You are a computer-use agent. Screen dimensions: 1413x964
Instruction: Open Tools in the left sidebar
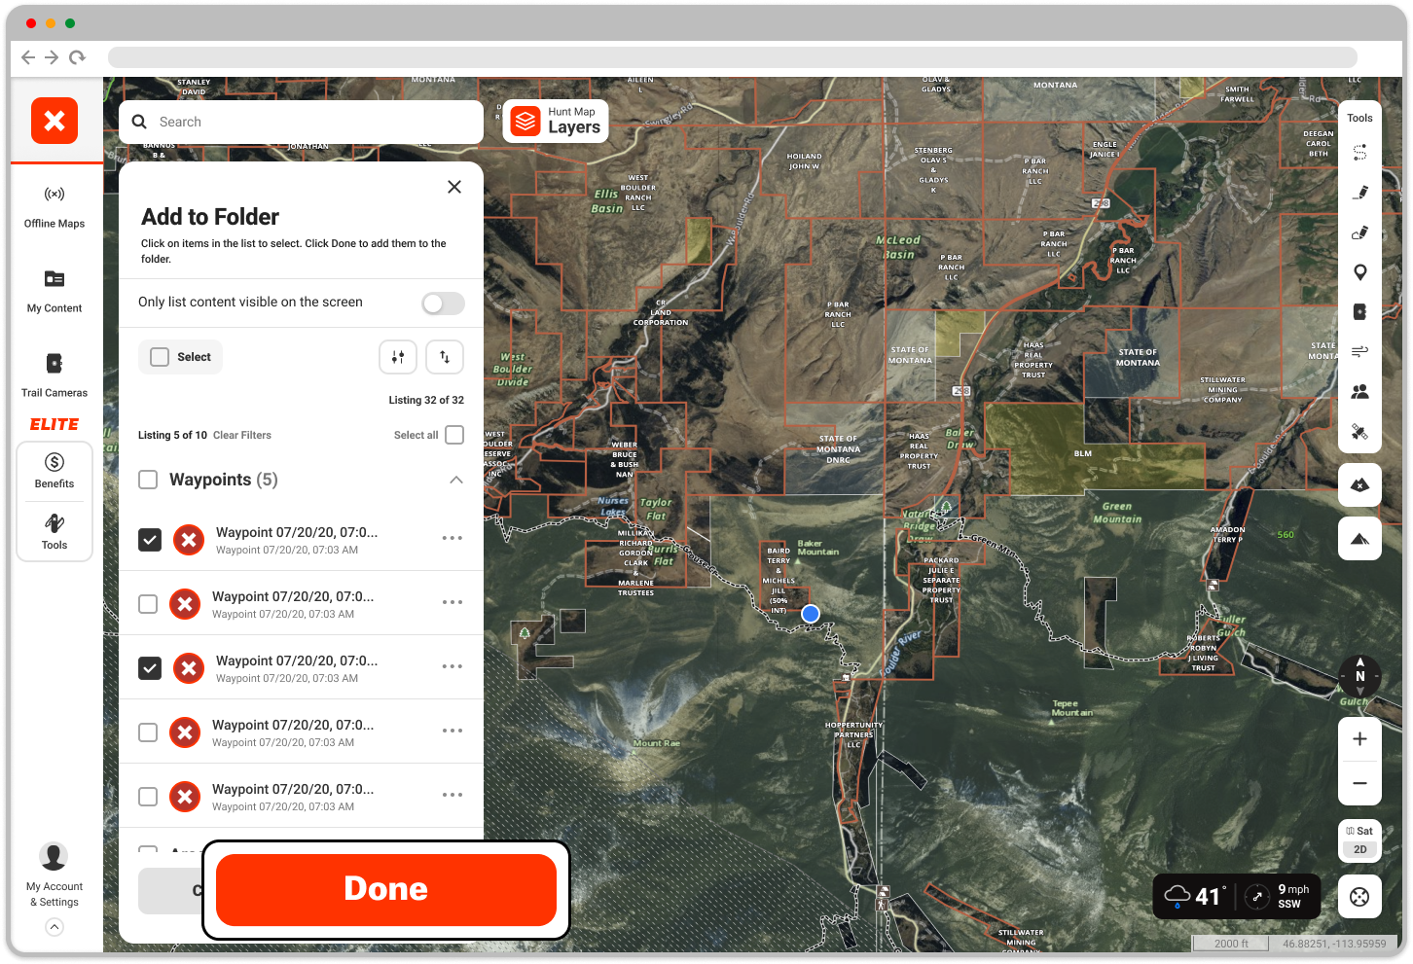tap(54, 531)
